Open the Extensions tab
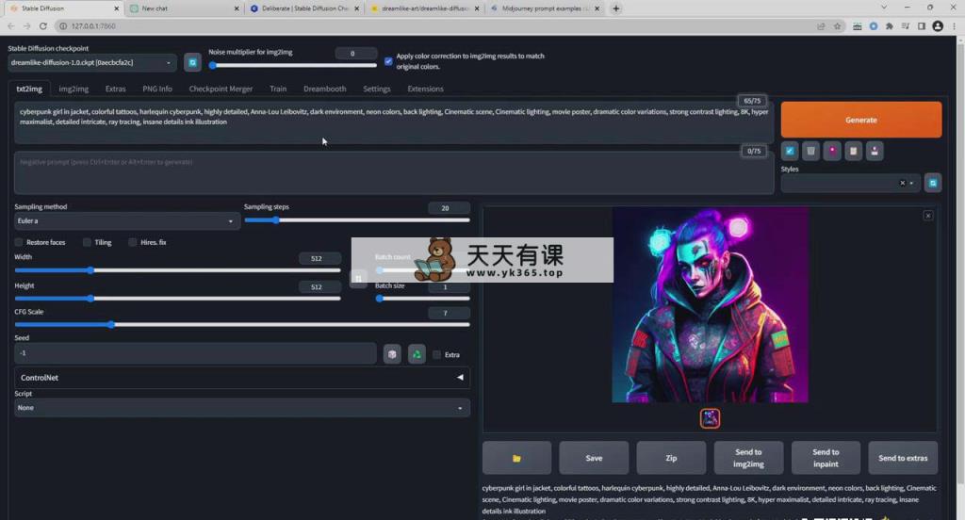The width and height of the screenshot is (965, 520). coord(425,89)
